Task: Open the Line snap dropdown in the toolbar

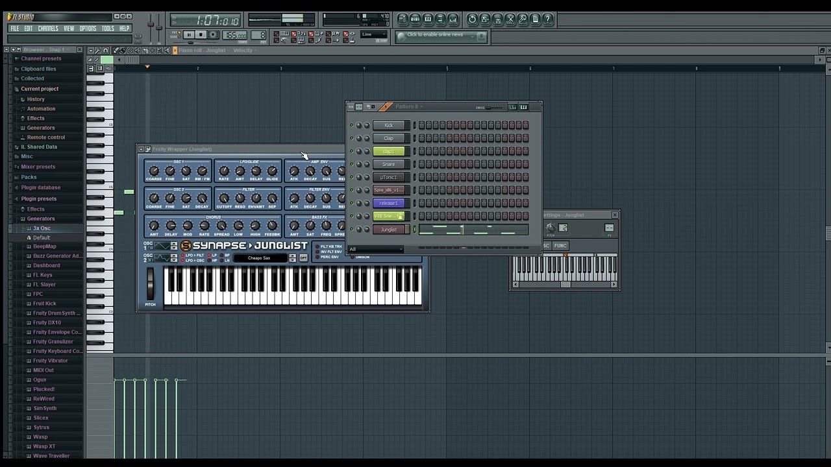Action: (374, 34)
